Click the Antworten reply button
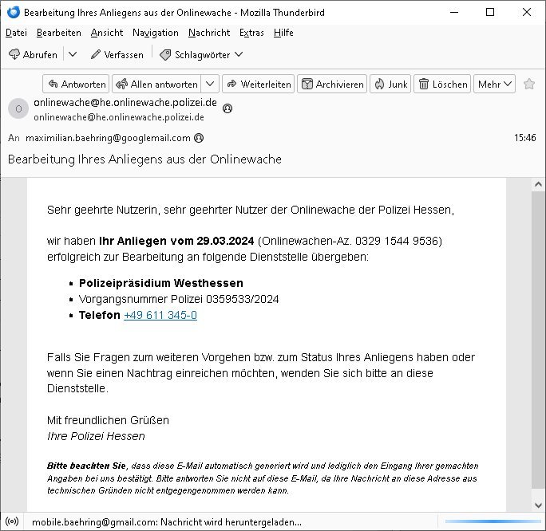The height and width of the screenshot is (531, 546). [x=76, y=85]
